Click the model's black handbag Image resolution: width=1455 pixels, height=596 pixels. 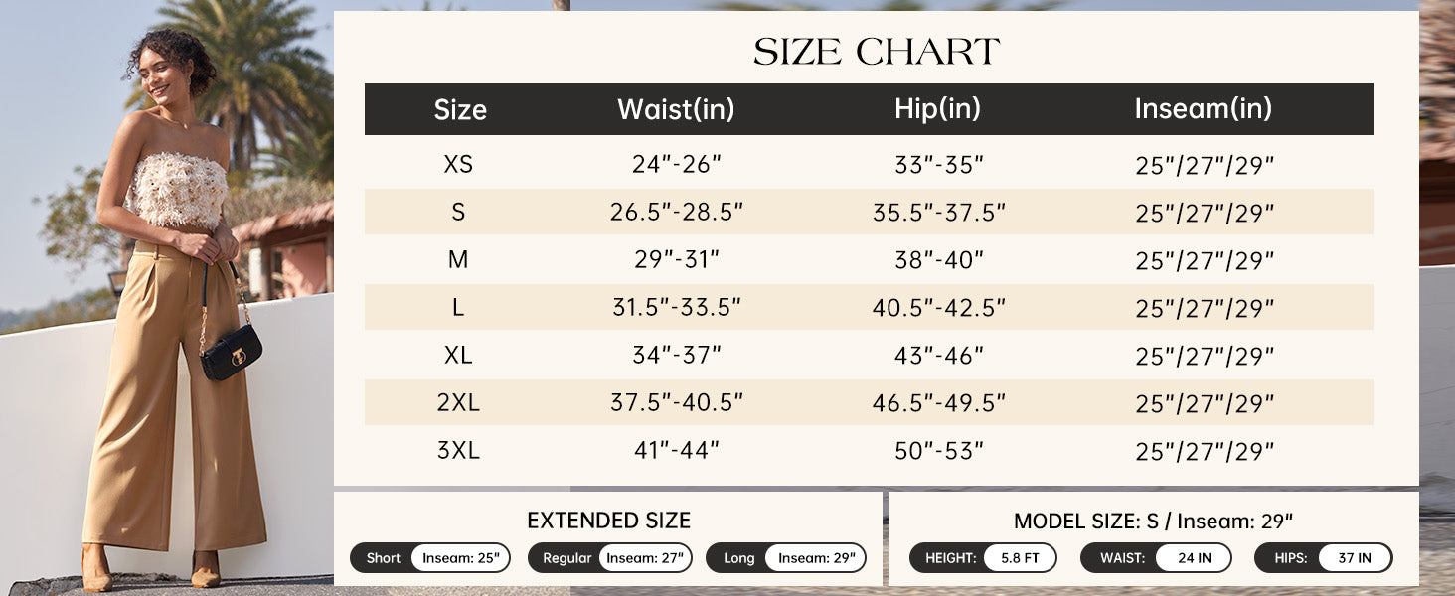pyautogui.click(x=231, y=352)
